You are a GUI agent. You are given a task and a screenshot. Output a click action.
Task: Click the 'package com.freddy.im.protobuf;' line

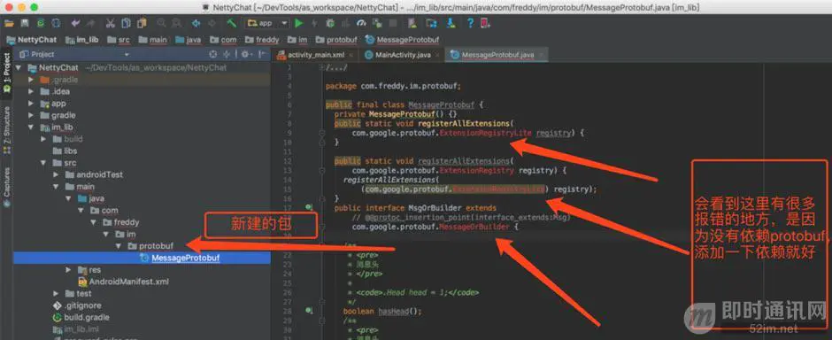(x=393, y=86)
